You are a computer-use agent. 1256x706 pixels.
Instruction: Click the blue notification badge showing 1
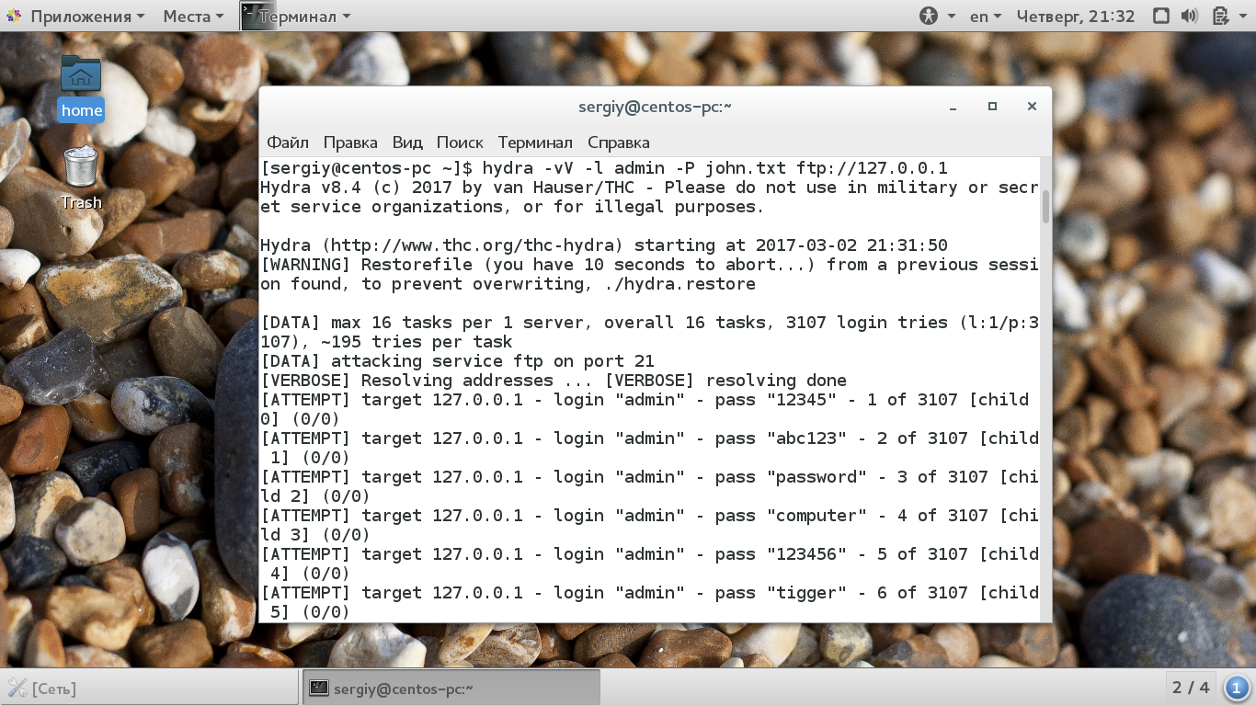point(1237,688)
